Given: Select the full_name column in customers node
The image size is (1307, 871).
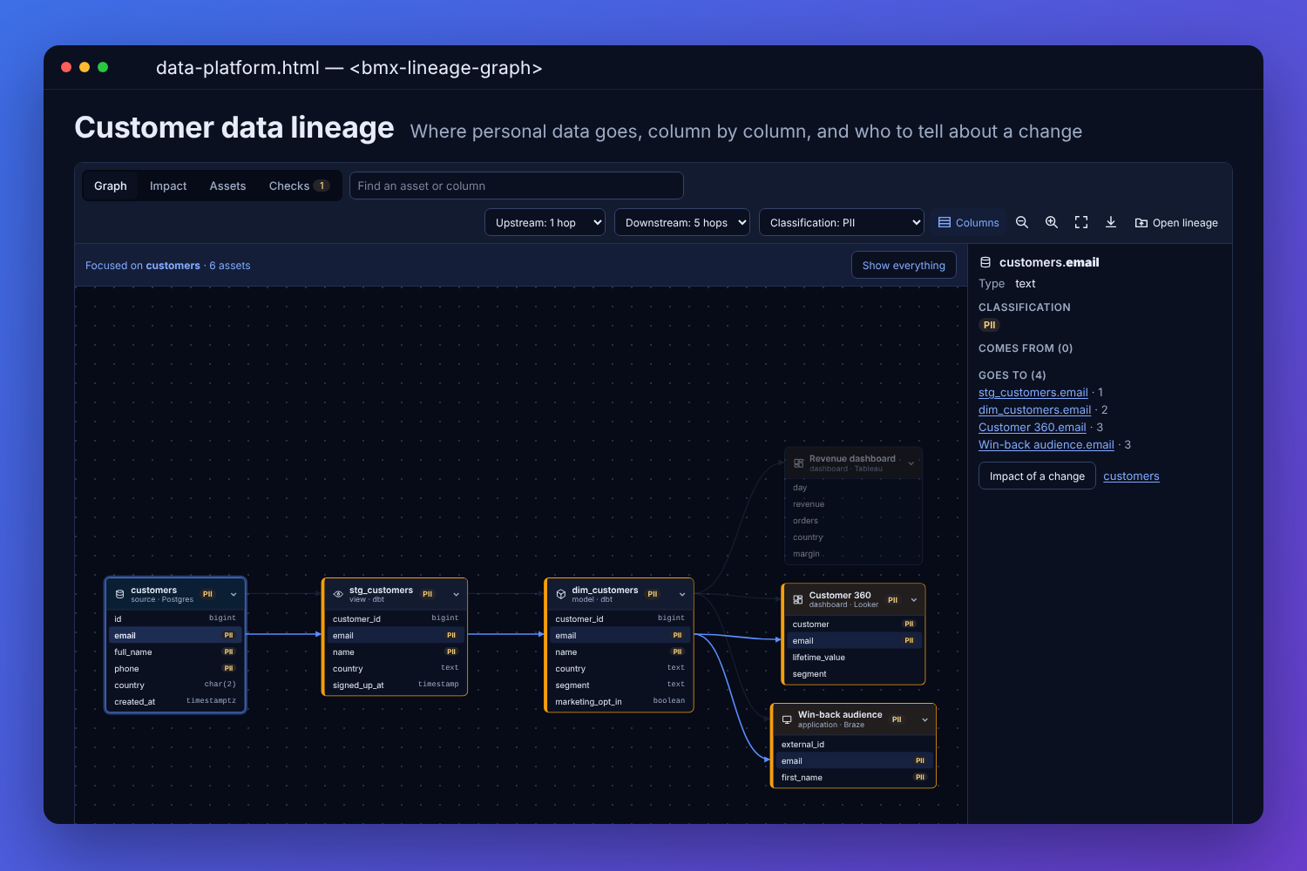Looking at the screenshot, I should pyautogui.click(x=175, y=652).
